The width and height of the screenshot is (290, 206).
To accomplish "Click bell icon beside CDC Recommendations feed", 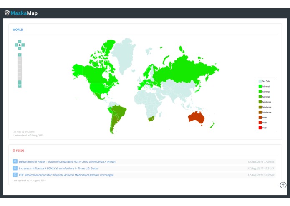I will click(15, 175).
